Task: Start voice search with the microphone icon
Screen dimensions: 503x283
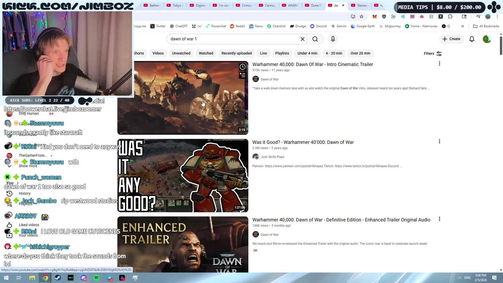Action: click(x=333, y=39)
